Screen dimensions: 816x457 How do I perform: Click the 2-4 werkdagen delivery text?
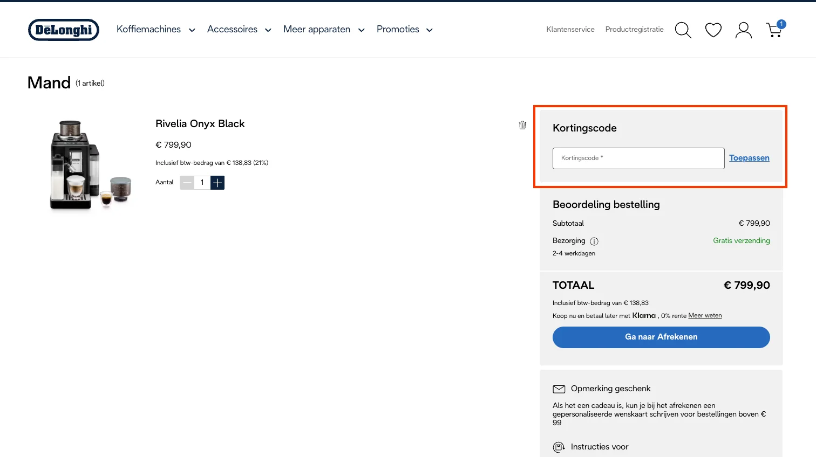574,254
